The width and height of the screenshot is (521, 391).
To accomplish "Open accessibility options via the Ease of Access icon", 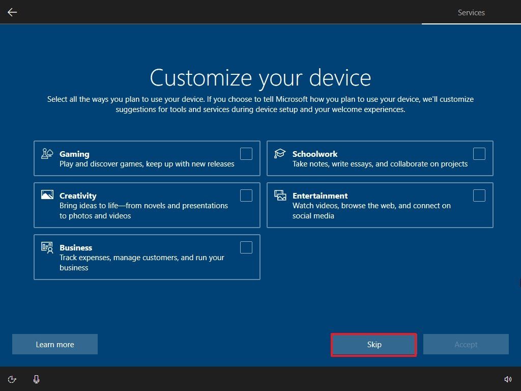I will [x=12, y=379].
